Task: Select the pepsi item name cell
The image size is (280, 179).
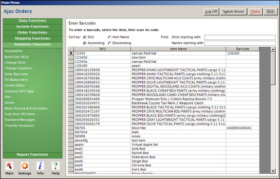Action: click(x=178, y=66)
